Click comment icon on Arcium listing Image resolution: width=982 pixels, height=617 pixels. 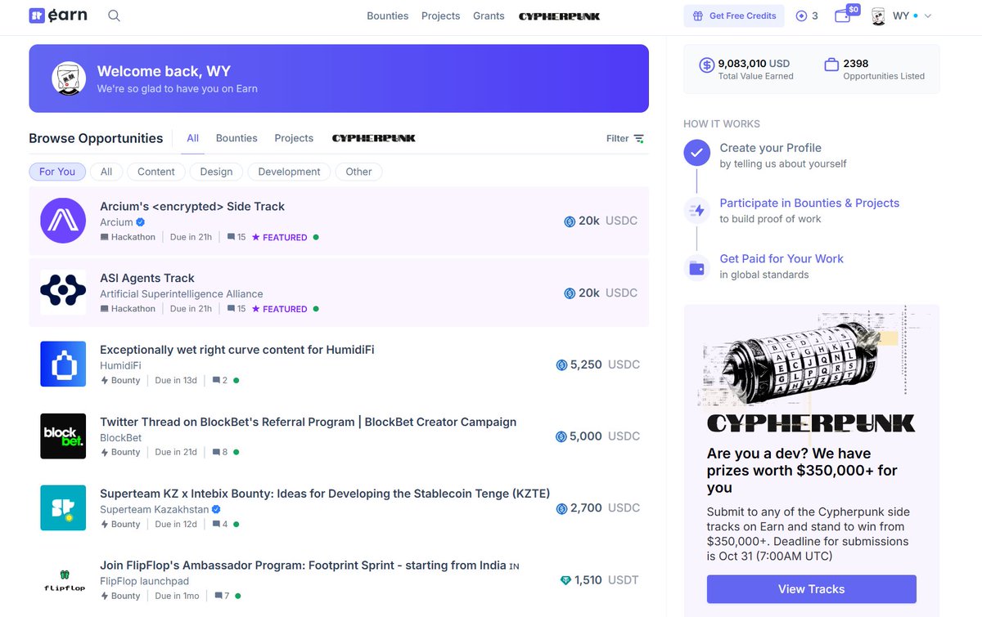click(231, 237)
